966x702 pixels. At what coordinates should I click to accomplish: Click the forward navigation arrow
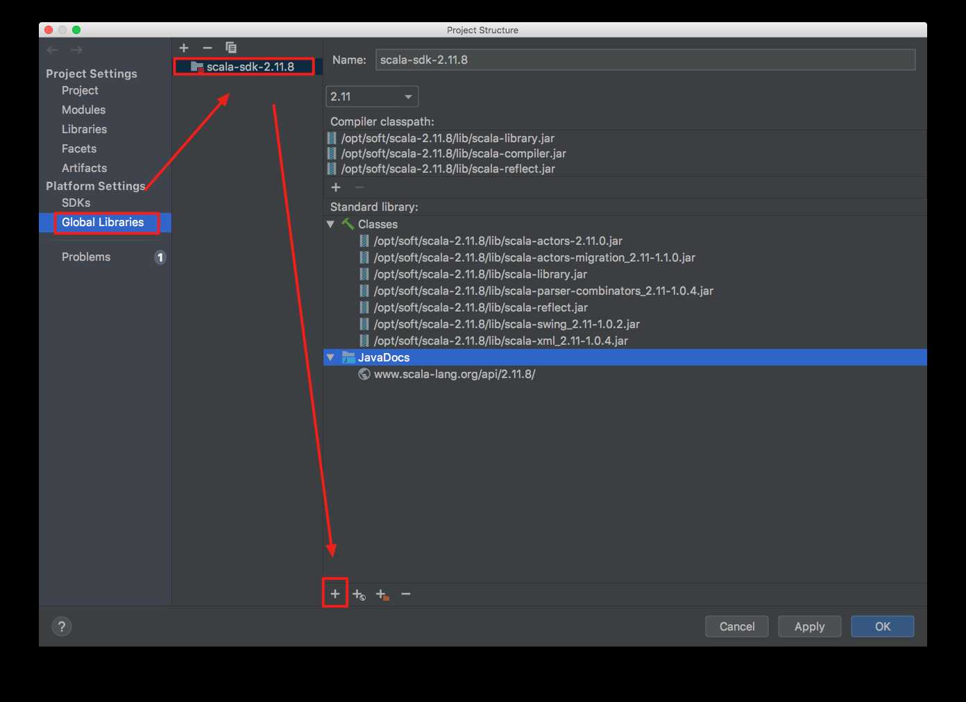pos(76,50)
